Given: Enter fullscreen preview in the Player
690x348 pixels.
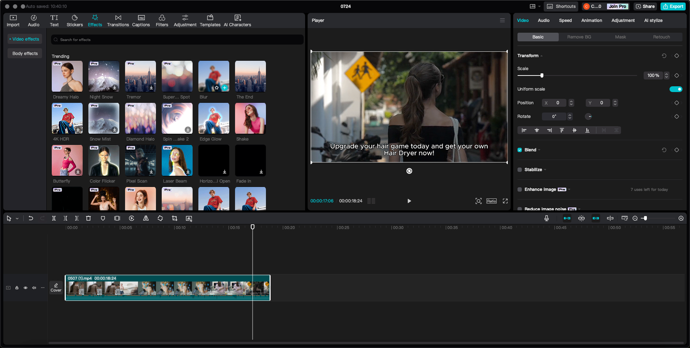Looking at the screenshot, I should [x=505, y=201].
